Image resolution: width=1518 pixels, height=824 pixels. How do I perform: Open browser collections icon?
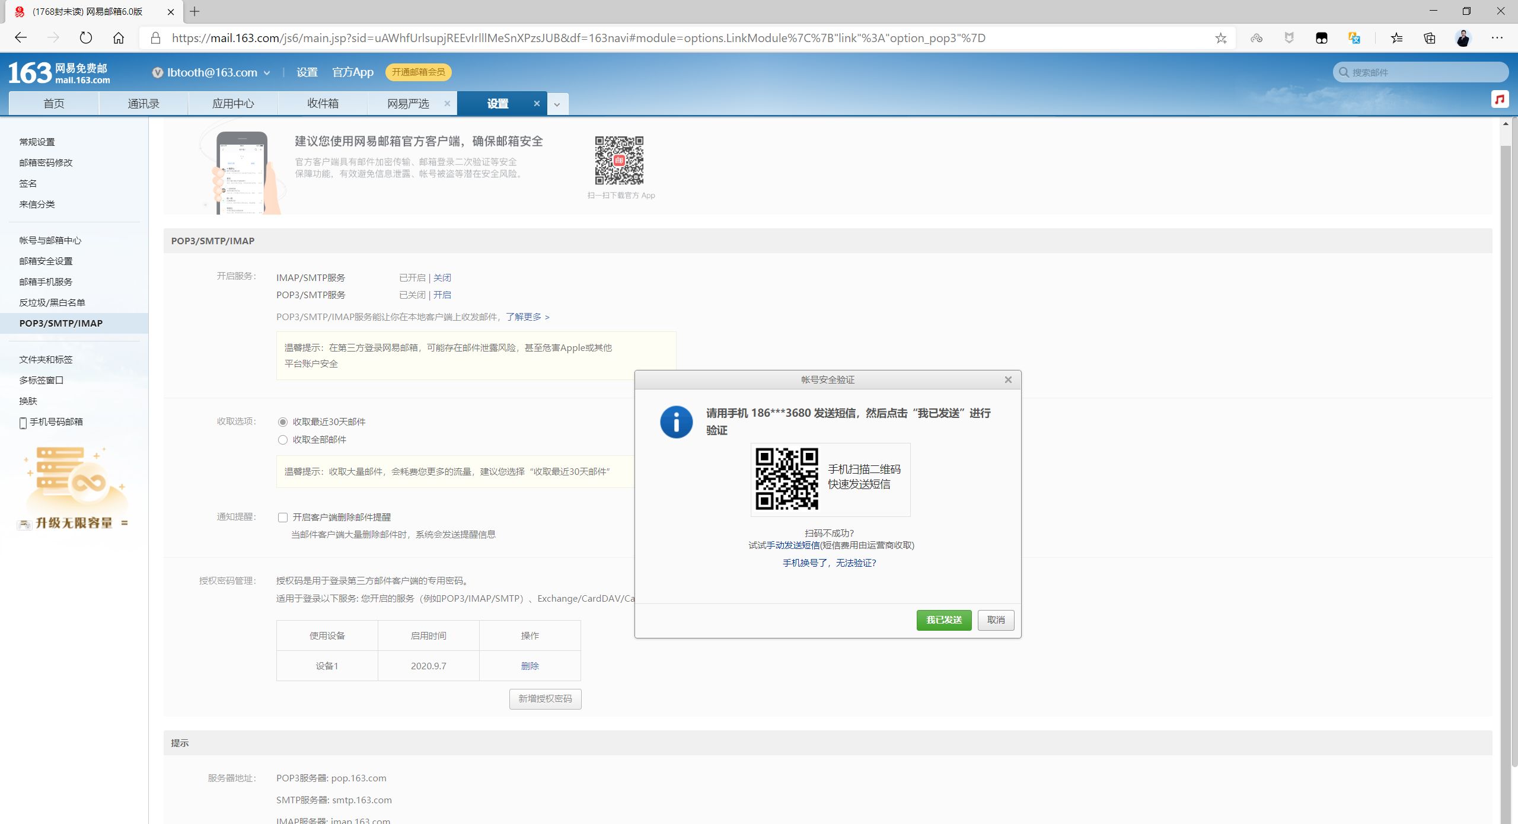(1430, 38)
